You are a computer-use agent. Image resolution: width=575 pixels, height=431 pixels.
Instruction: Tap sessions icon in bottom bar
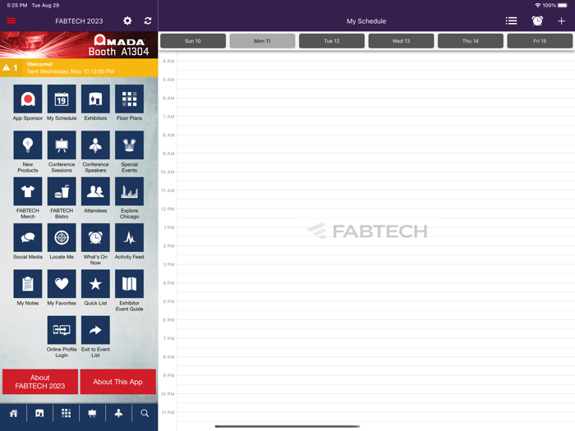coord(92,414)
